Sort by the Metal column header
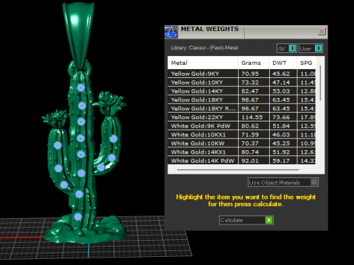This screenshot has height=265, width=354. 203,63
